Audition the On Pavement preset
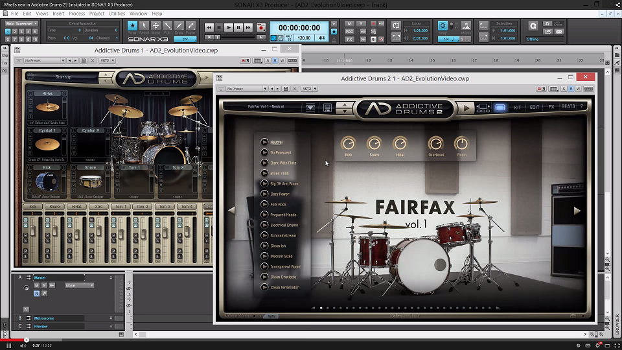622x350 pixels. (264, 152)
